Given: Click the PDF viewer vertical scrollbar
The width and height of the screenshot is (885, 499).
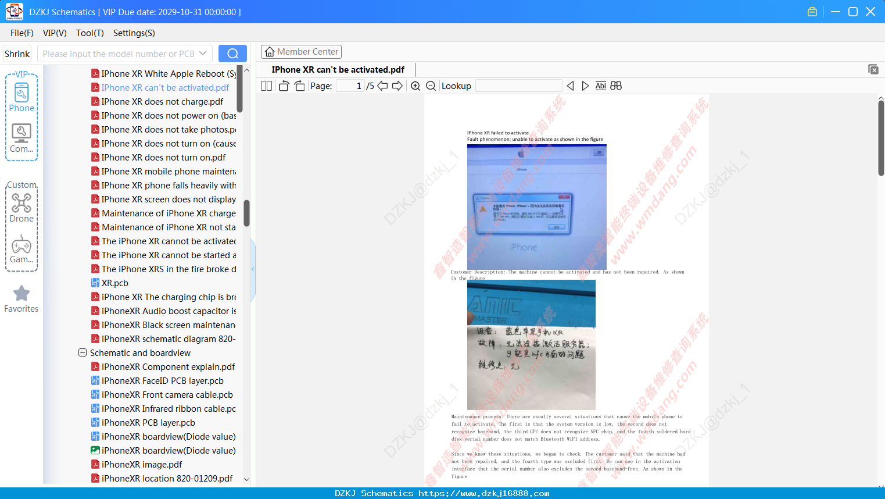Looking at the screenshot, I should [x=881, y=138].
